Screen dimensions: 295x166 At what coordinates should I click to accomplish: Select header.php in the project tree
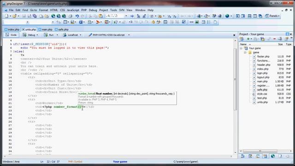264,65
